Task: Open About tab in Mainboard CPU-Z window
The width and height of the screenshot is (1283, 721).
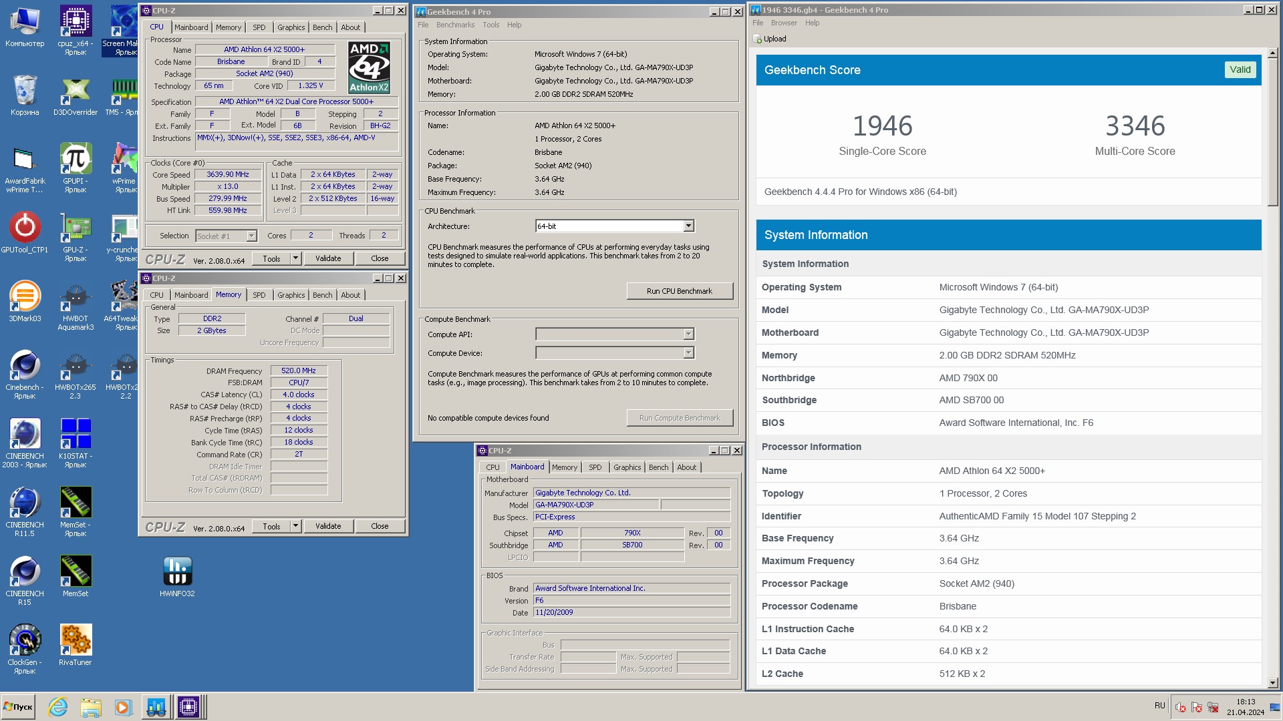Action: (686, 467)
